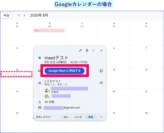Select date 29 in 火 column
Image resolution: width=164 pixels, height=133 pixels.
(82, 26)
